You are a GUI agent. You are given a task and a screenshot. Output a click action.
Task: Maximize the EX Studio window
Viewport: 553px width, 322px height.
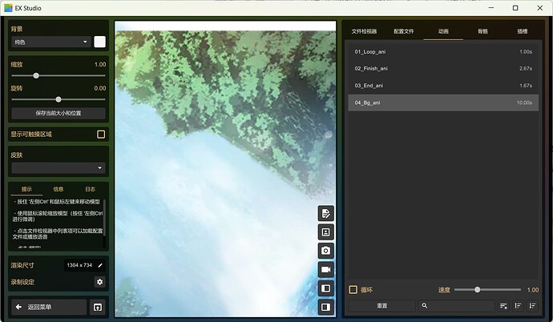click(x=515, y=8)
